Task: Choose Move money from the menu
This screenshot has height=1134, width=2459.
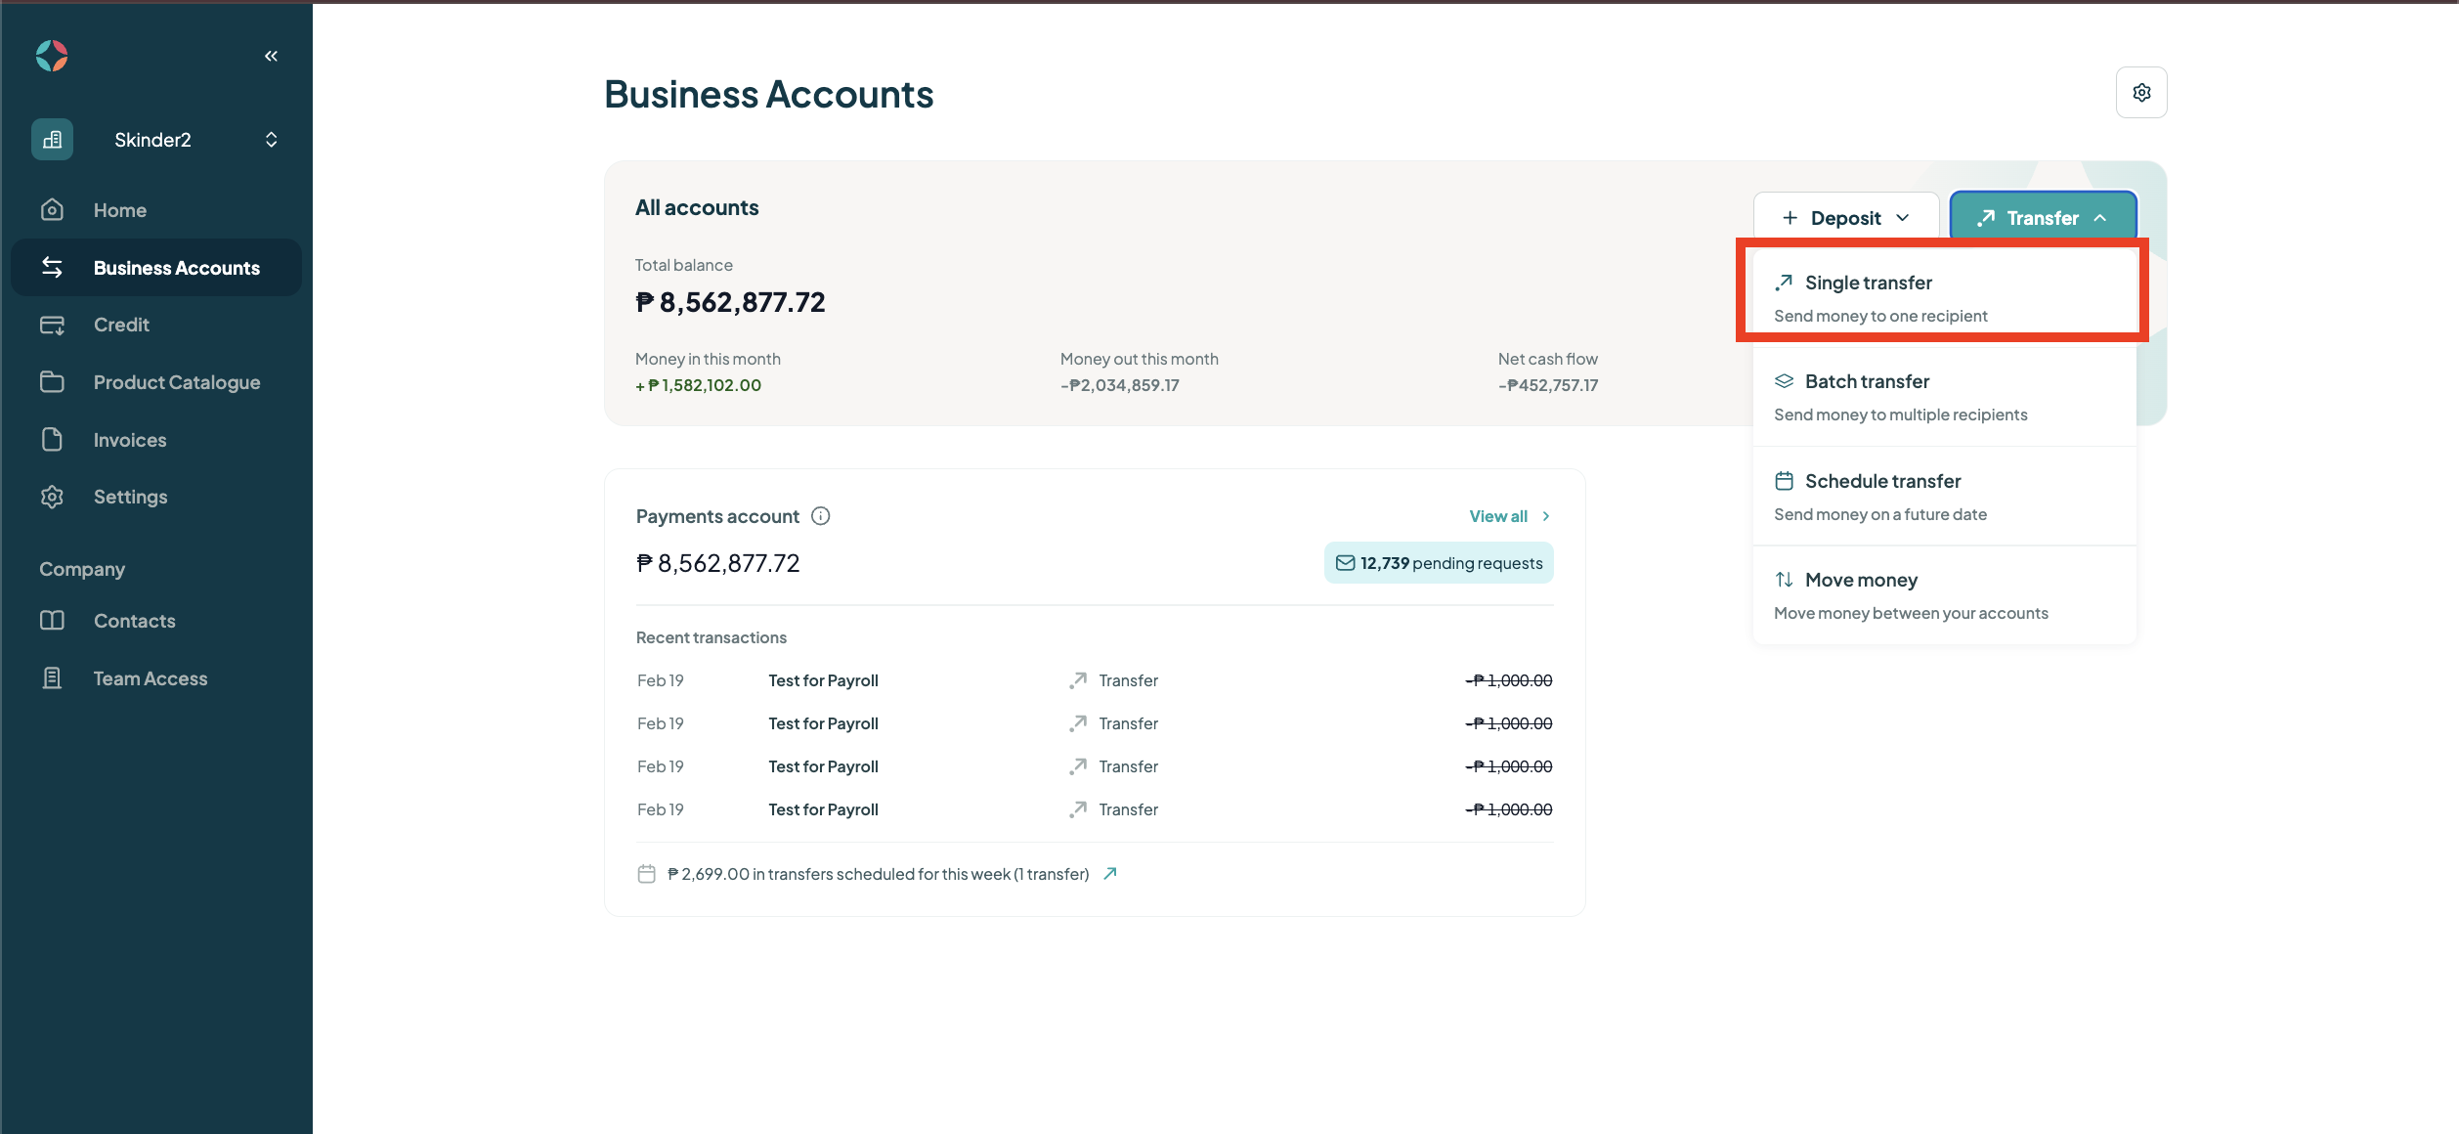Action: tap(1944, 595)
